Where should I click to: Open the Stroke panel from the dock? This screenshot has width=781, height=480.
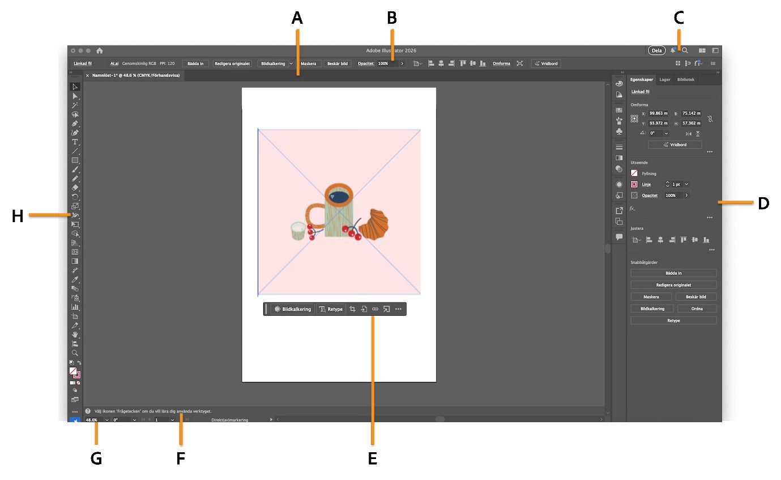click(x=619, y=147)
